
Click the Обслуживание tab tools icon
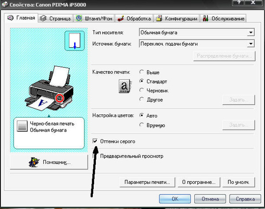coord(205,18)
